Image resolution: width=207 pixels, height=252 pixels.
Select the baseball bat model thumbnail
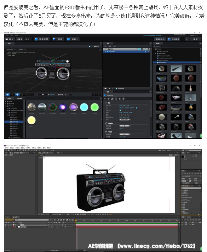tap(176, 69)
